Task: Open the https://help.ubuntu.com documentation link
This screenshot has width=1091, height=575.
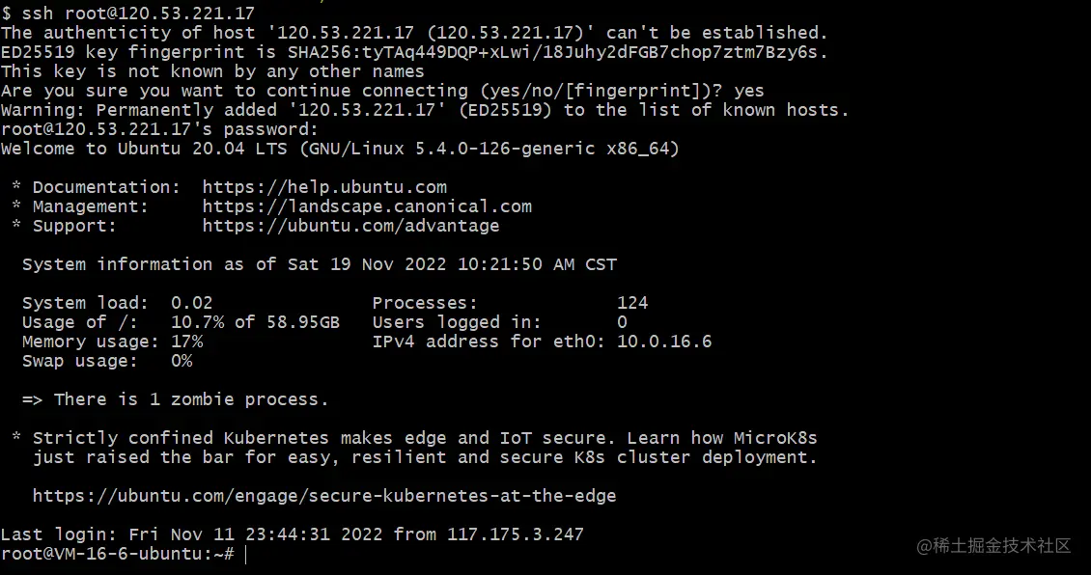Action: (x=325, y=187)
